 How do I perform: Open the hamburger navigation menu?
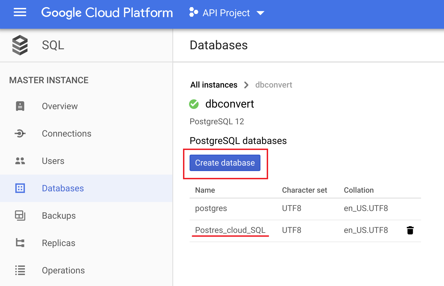pos(20,12)
